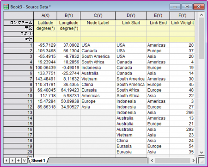
Task: Click the Node Label long name cell
Action: tap(98, 23)
